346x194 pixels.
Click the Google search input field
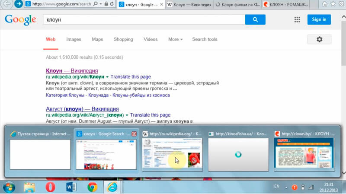(144, 19)
